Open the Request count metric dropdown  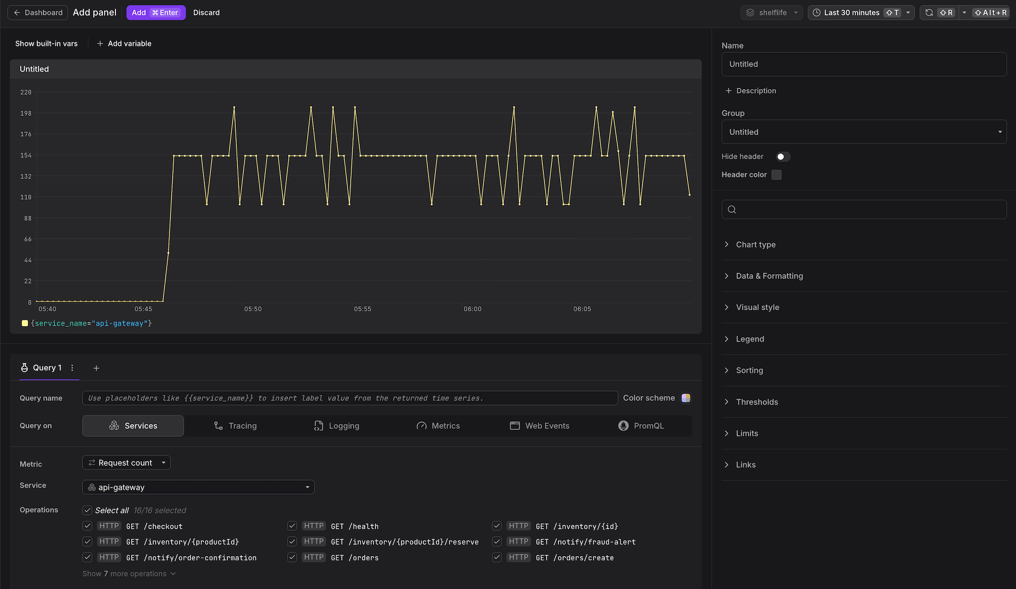tap(126, 462)
